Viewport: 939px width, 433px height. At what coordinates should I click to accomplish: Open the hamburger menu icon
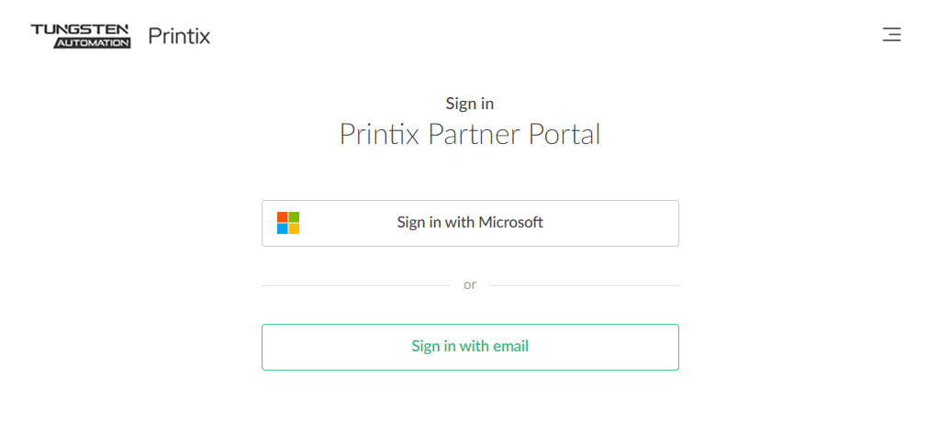891,36
